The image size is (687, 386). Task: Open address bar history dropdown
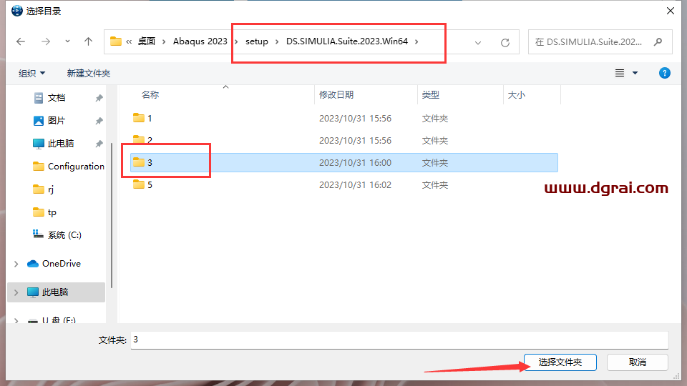coord(478,42)
